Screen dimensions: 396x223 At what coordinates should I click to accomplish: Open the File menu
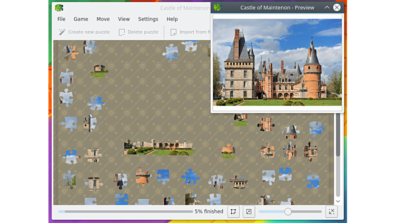62,19
